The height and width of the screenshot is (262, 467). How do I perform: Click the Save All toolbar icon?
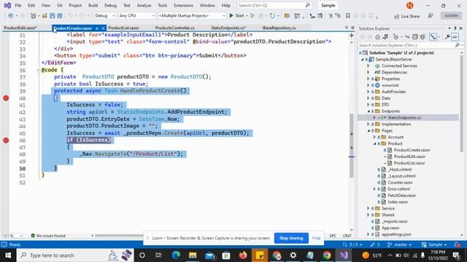pyautogui.click(x=60, y=16)
